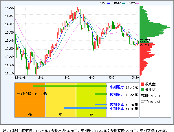Click the 14.57 price axis label
Viewport: 174px width, 132px height.
click(x=9, y=16)
